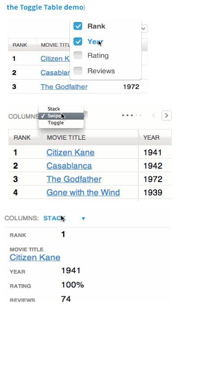Enable the Reviews column checkbox
The image size is (215, 370).
click(78, 71)
